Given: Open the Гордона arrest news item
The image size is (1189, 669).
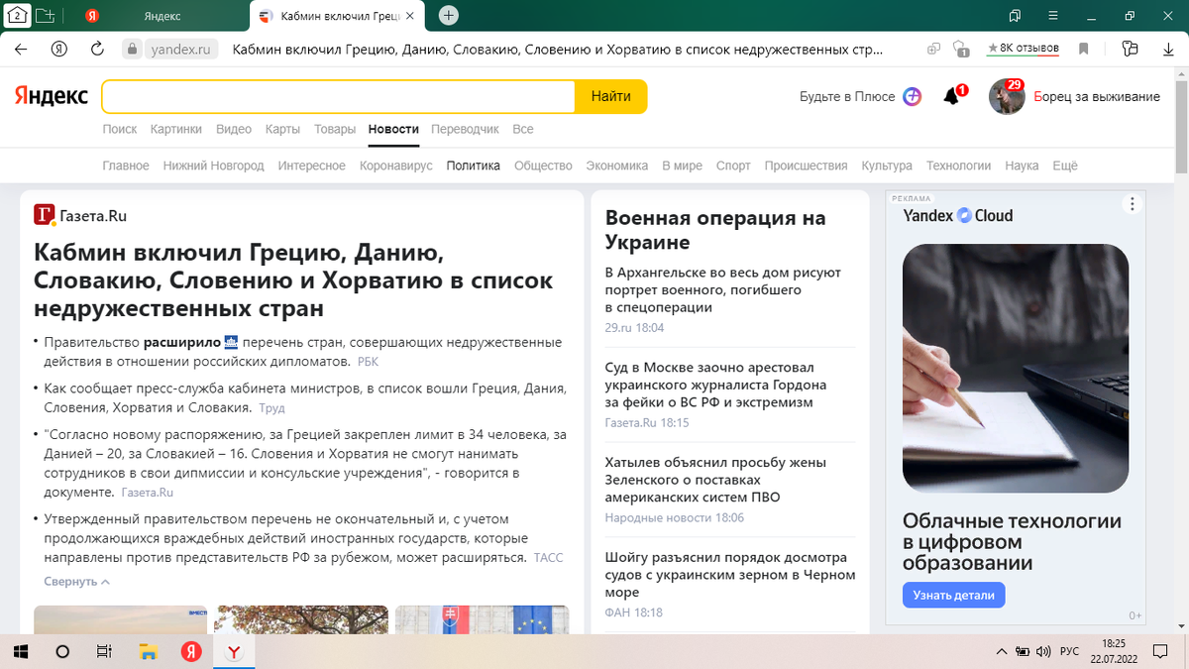Looking at the screenshot, I should pyautogui.click(x=715, y=385).
